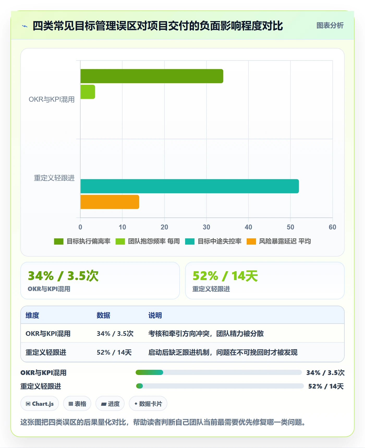
Task: Click the OKR与KPI混用 progress bar
Action: [x=218, y=372]
